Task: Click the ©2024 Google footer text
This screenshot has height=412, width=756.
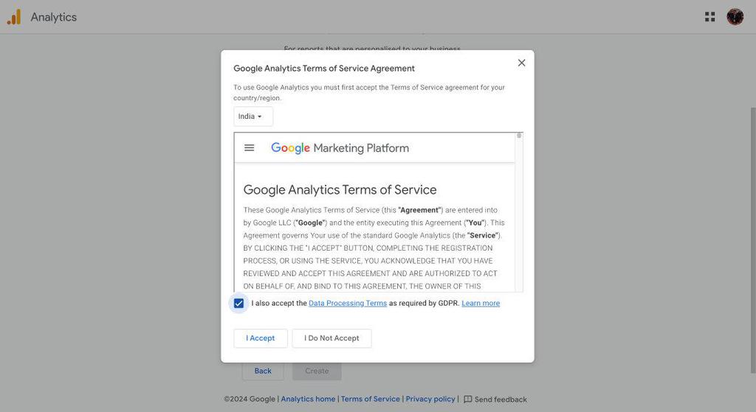Action: tap(250, 399)
